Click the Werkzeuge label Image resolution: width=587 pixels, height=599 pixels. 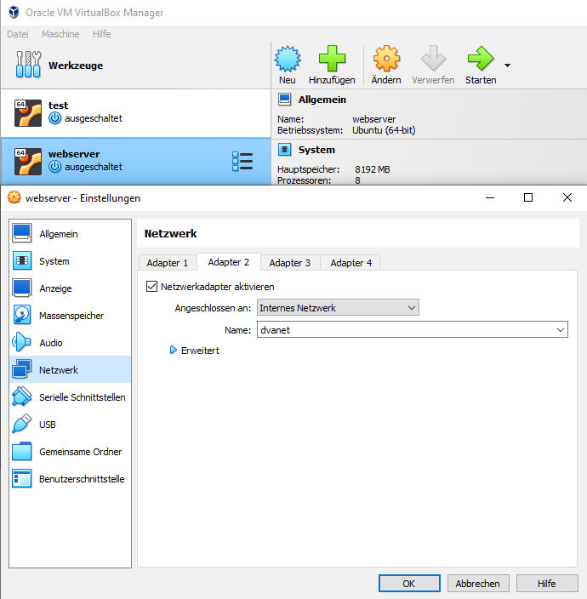[76, 66]
